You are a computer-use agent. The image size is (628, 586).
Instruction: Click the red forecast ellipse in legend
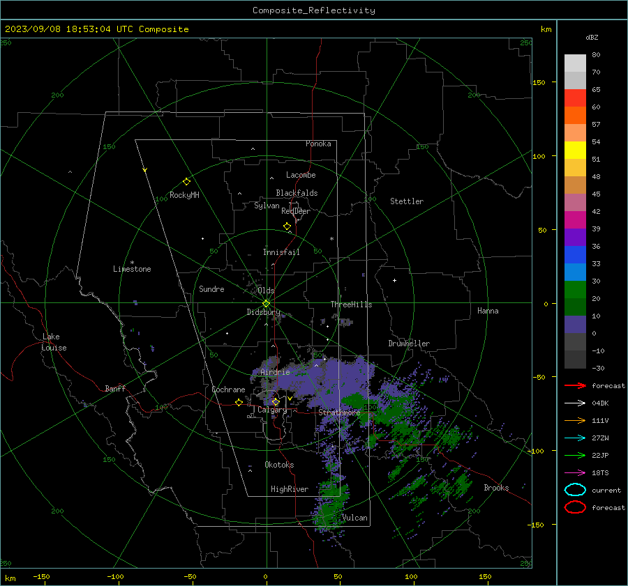coord(575,507)
